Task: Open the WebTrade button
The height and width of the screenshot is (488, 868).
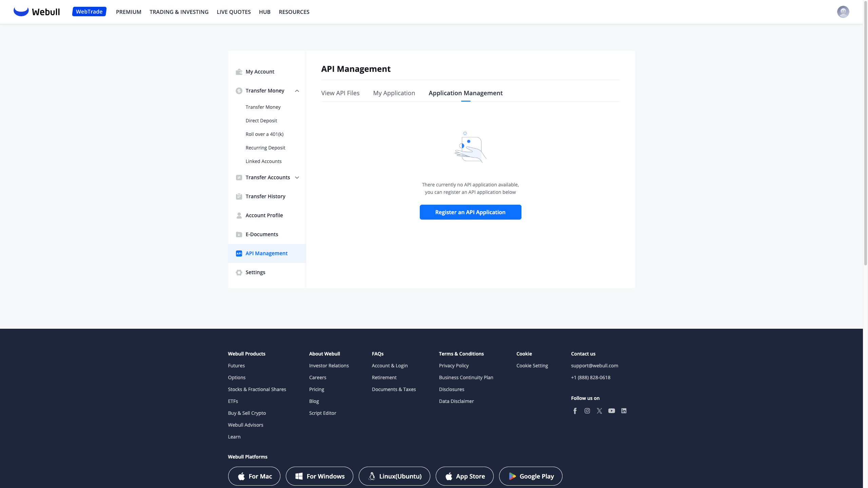Action: tap(89, 12)
